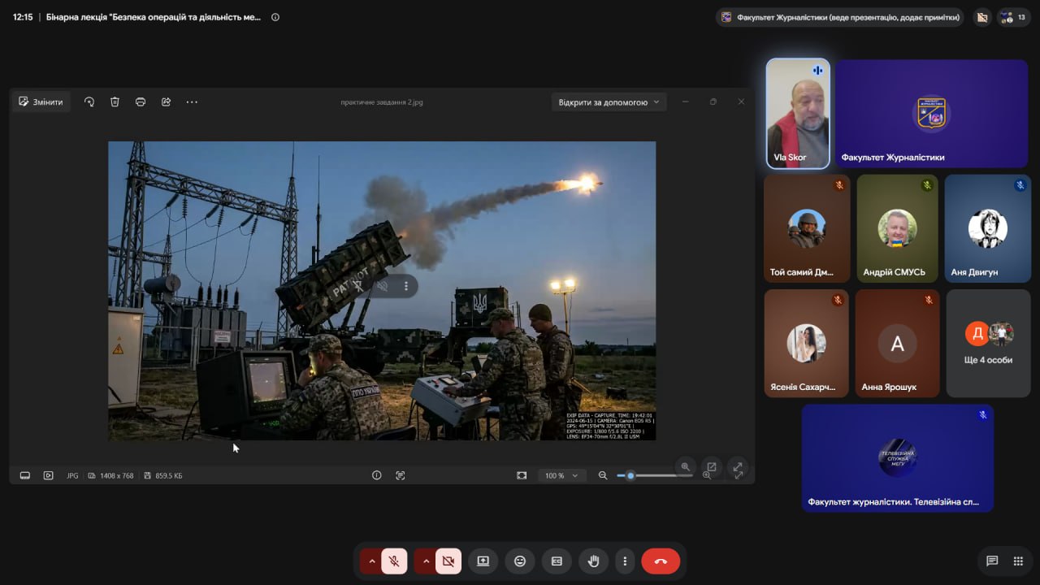Select the Аня Двигун participant tile
This screenshot has width=1040, height=585.
tap(988, 228)
